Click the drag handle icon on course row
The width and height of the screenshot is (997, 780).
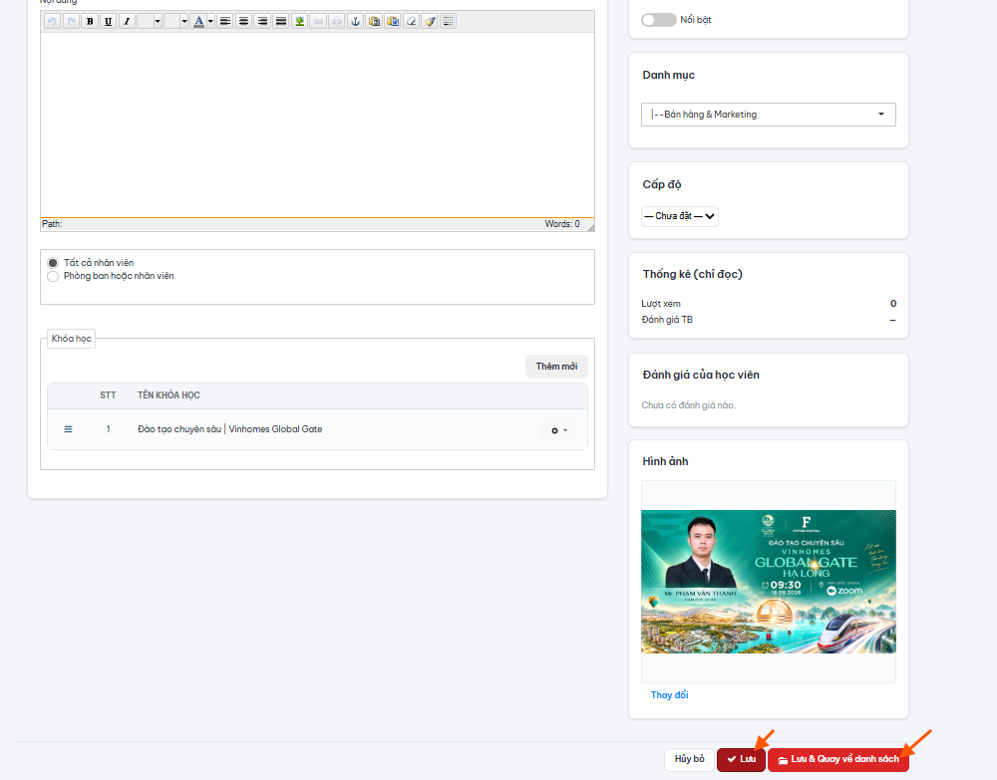[68, 429]
